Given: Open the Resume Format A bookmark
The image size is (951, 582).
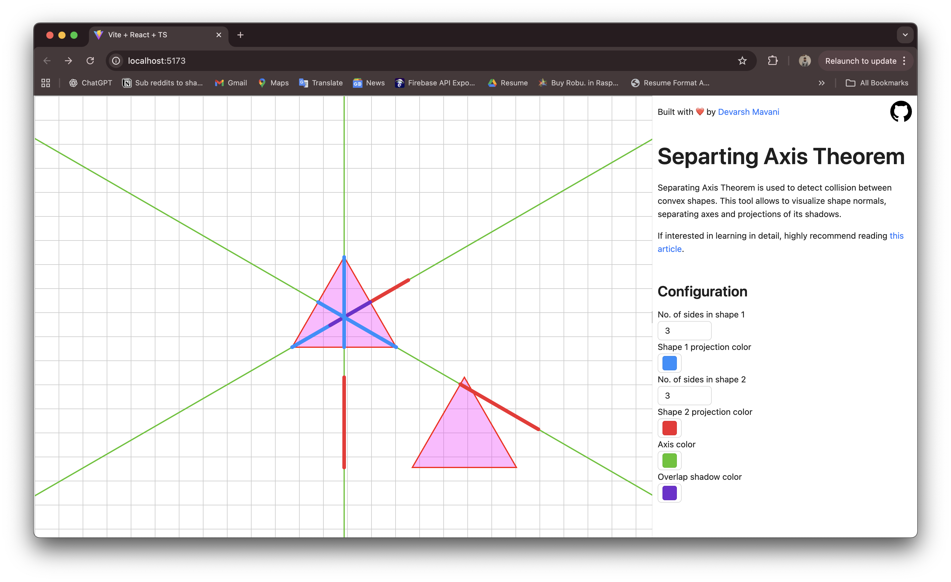Looking at the screenshot, I should click(x=670, y=83).
